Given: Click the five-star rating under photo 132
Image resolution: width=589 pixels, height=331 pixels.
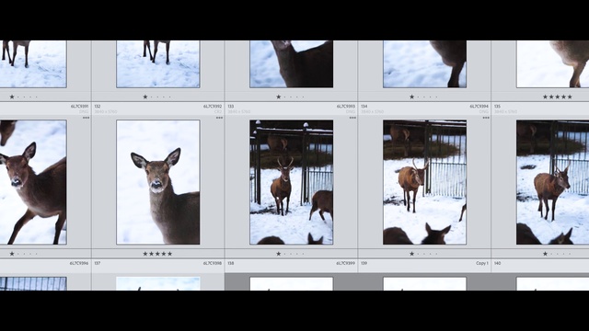Looking at the screenshot, I should (157, 254).
